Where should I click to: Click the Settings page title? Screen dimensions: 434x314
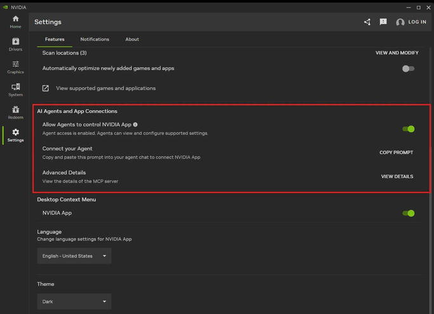[48, 22]
